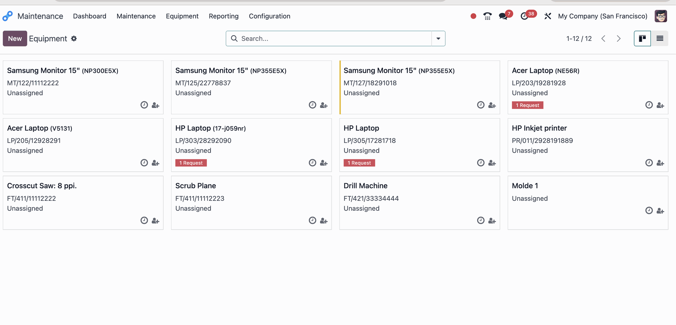Click serial MT/125/22778837 text
Image resolution: width=676 pixels, height=325 pixels.
[x=203, y=83]
